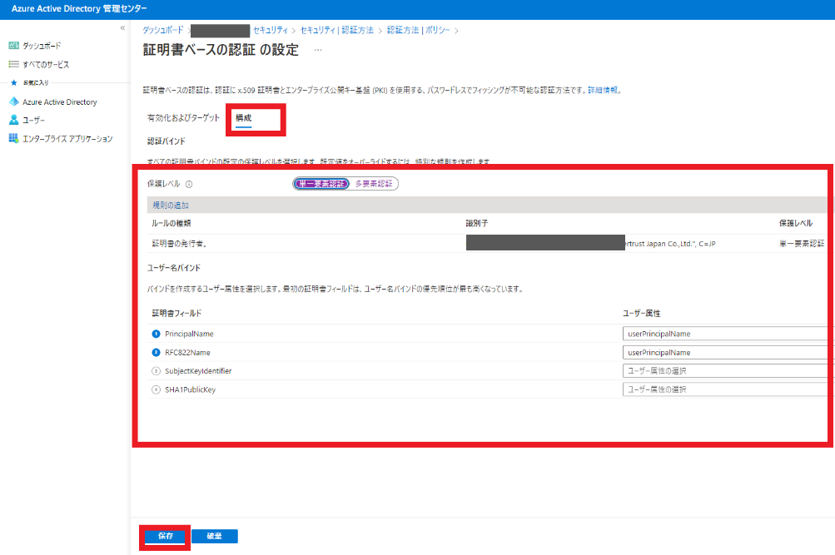Viewport: 835px width, 555px height.
Task: Open user attribute dropdown for SHA1PublicKey
Action: point(725,389)
